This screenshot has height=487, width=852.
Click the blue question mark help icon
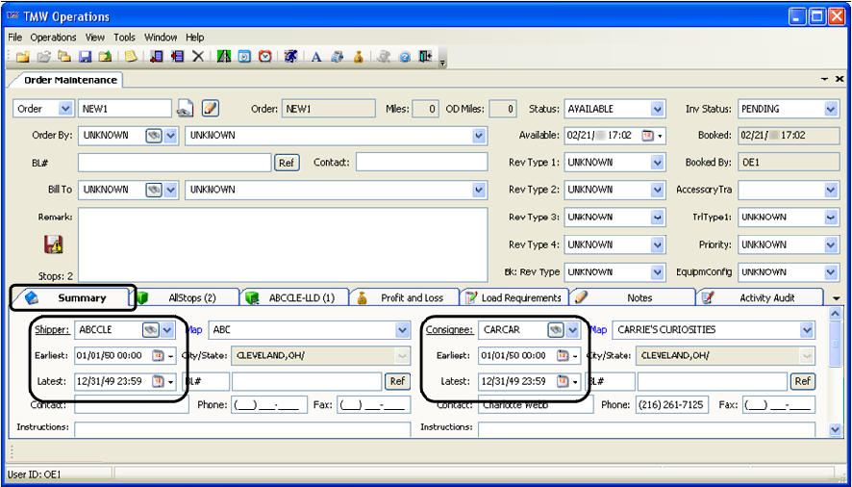(x=404, y=57)
